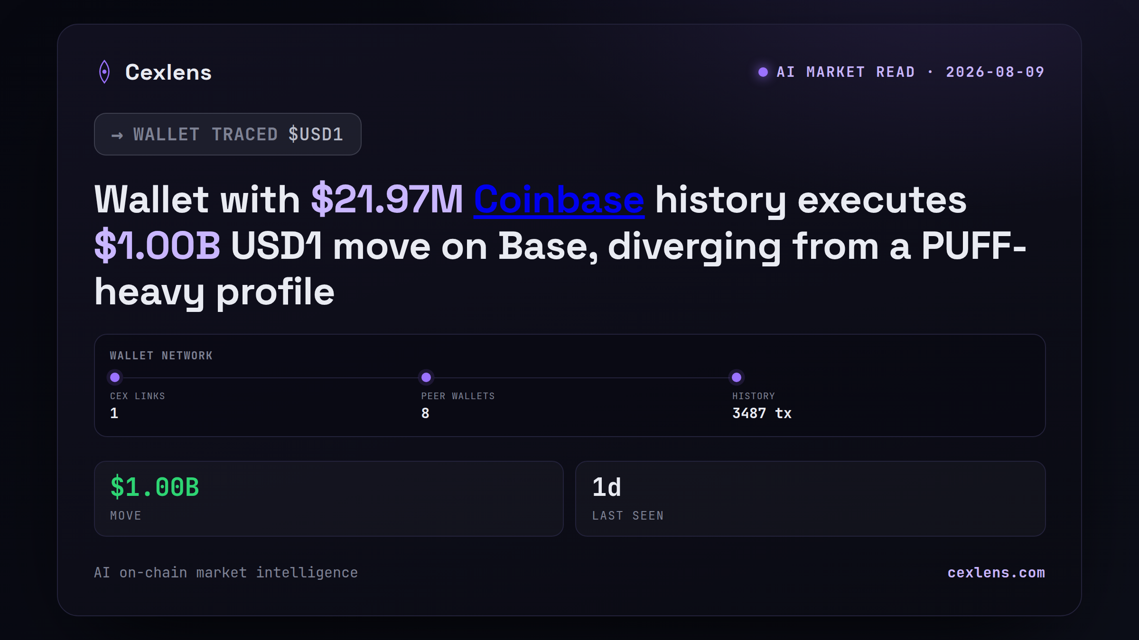Viewport: 1139px width, 640px height.
Task: Click the HISTORY label
Action: [x=754, y=396]
